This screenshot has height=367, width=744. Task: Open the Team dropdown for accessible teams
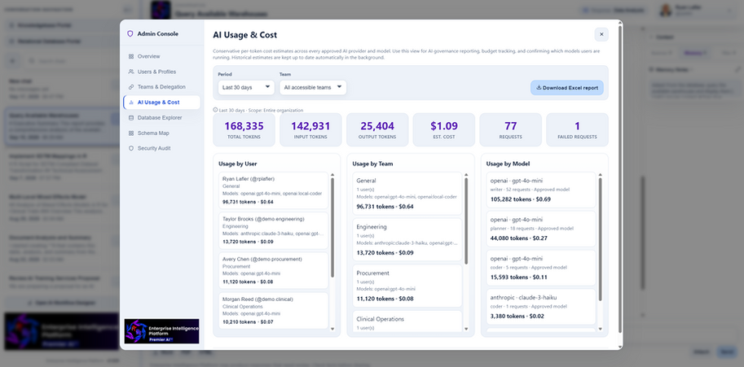[x=313, y=87]
